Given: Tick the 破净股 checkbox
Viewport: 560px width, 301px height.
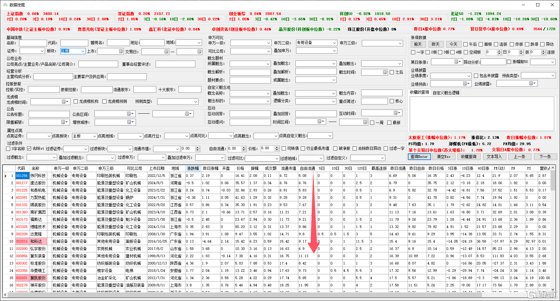Looking at the screenshot, I should point(335,148).
